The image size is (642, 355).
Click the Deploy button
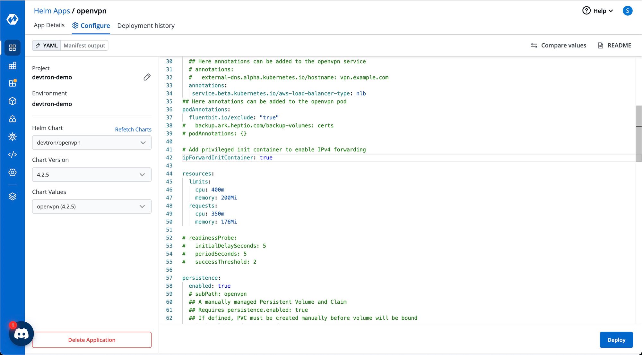point(616,340)
